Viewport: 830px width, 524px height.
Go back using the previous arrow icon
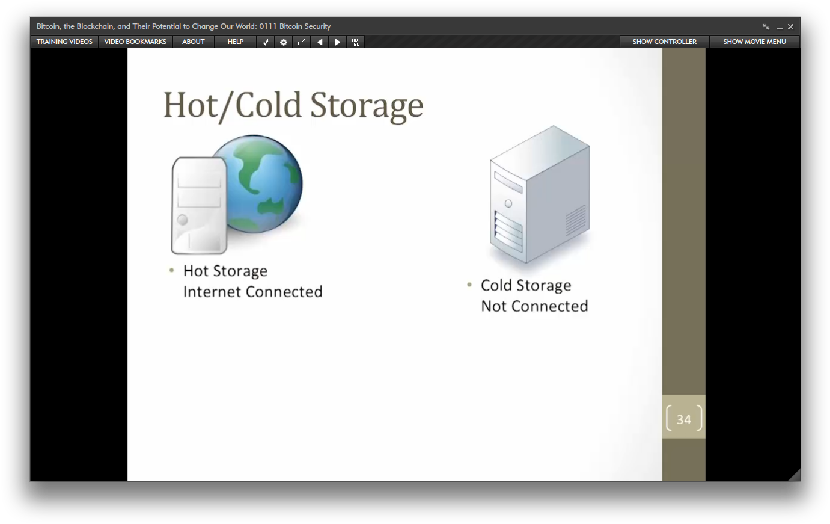319,42
